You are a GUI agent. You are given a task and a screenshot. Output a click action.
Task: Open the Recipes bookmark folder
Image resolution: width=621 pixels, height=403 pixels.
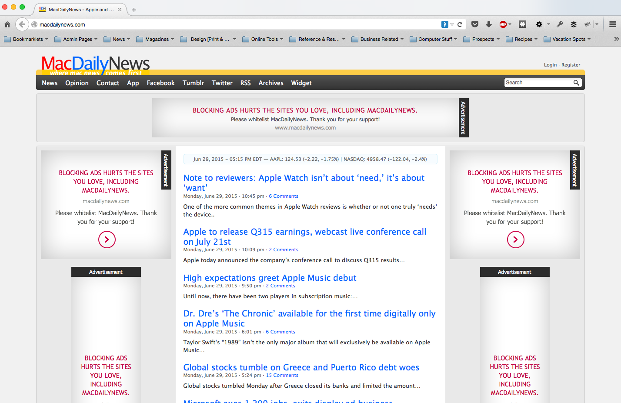[522, 39]
